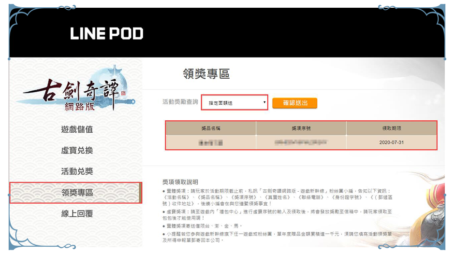
Task: Click the orange 確認送出 button
Action: [x=295, y=103]
